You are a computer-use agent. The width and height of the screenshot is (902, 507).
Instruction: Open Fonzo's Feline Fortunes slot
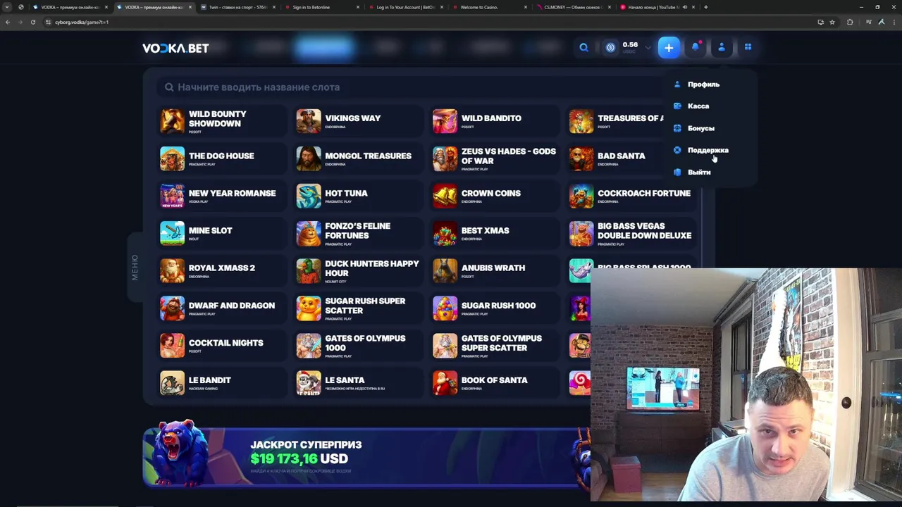(x=358, y=233)
